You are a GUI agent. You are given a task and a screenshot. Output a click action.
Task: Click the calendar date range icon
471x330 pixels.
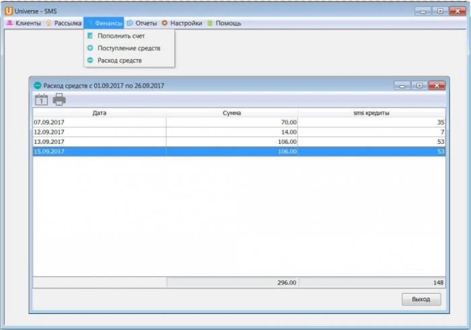click(x=41, y=99)
